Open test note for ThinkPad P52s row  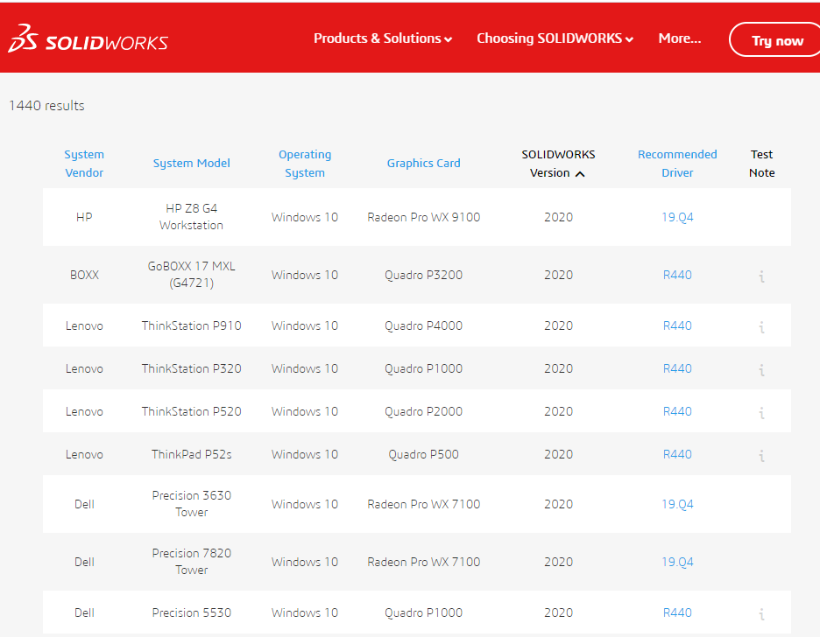click(x=762, y=455)
